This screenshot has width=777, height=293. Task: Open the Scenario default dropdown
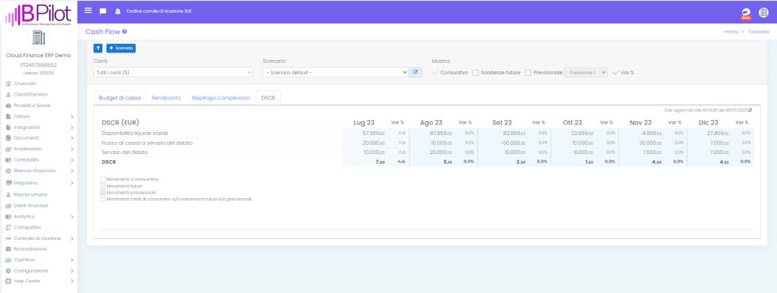click(x=335, y=72)
